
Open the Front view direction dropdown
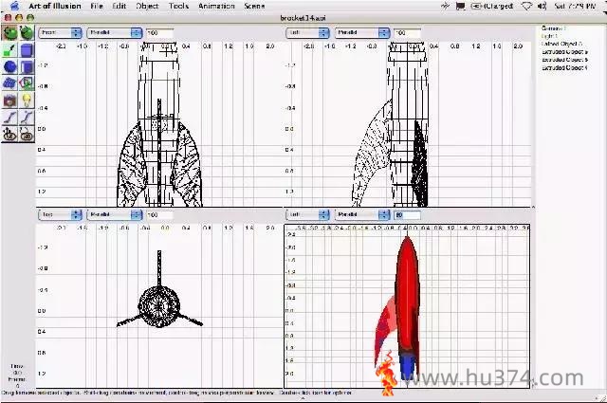click(60, 33)
